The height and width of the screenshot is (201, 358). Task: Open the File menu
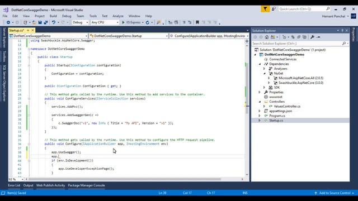5,16
